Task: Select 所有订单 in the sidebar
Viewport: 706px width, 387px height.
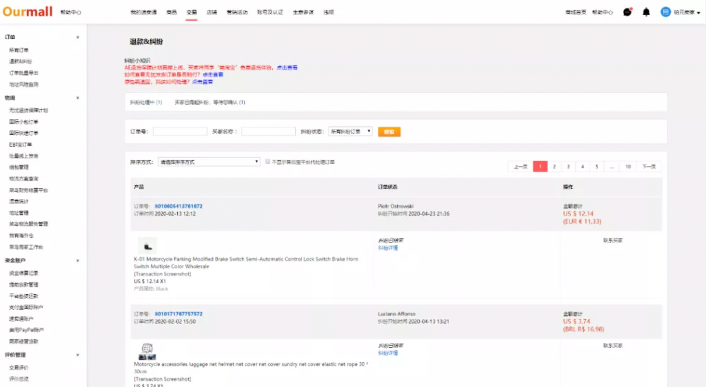Action: [19, 50]
